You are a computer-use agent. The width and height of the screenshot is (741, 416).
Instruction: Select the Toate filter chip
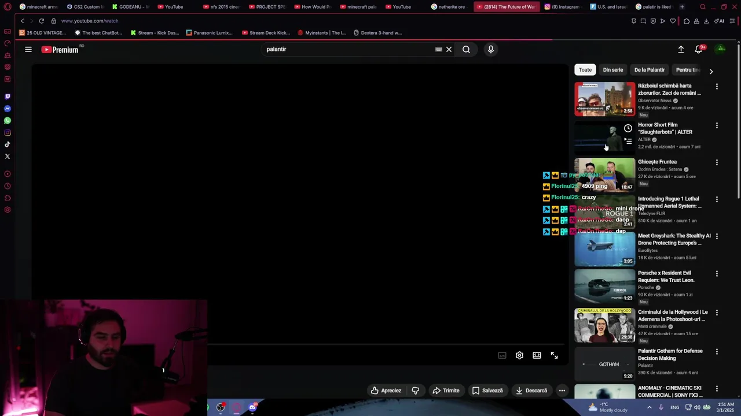[x=585, y=70]
